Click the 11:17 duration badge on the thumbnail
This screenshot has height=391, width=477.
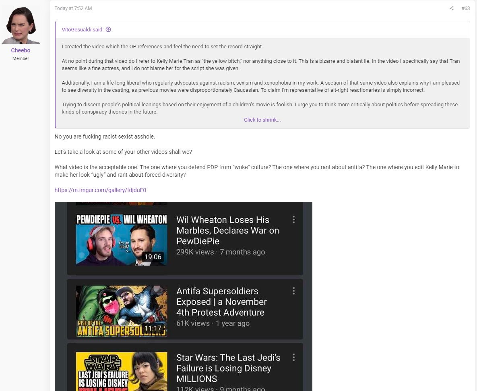coord(153,328)
